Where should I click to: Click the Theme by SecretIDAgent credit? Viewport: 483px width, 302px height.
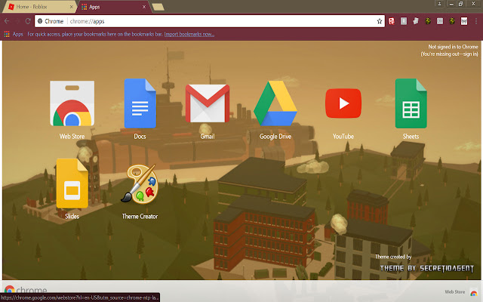[x=426, y=269]
